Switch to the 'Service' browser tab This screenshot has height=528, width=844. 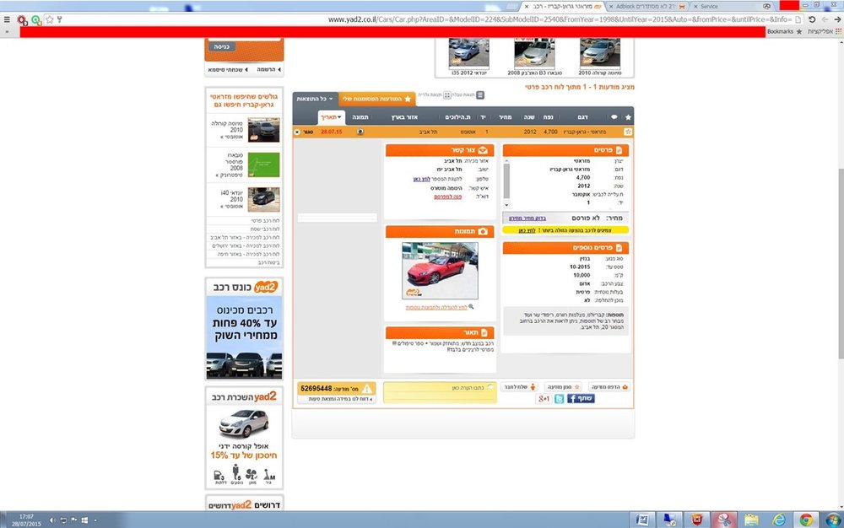[x=732, y=7]
